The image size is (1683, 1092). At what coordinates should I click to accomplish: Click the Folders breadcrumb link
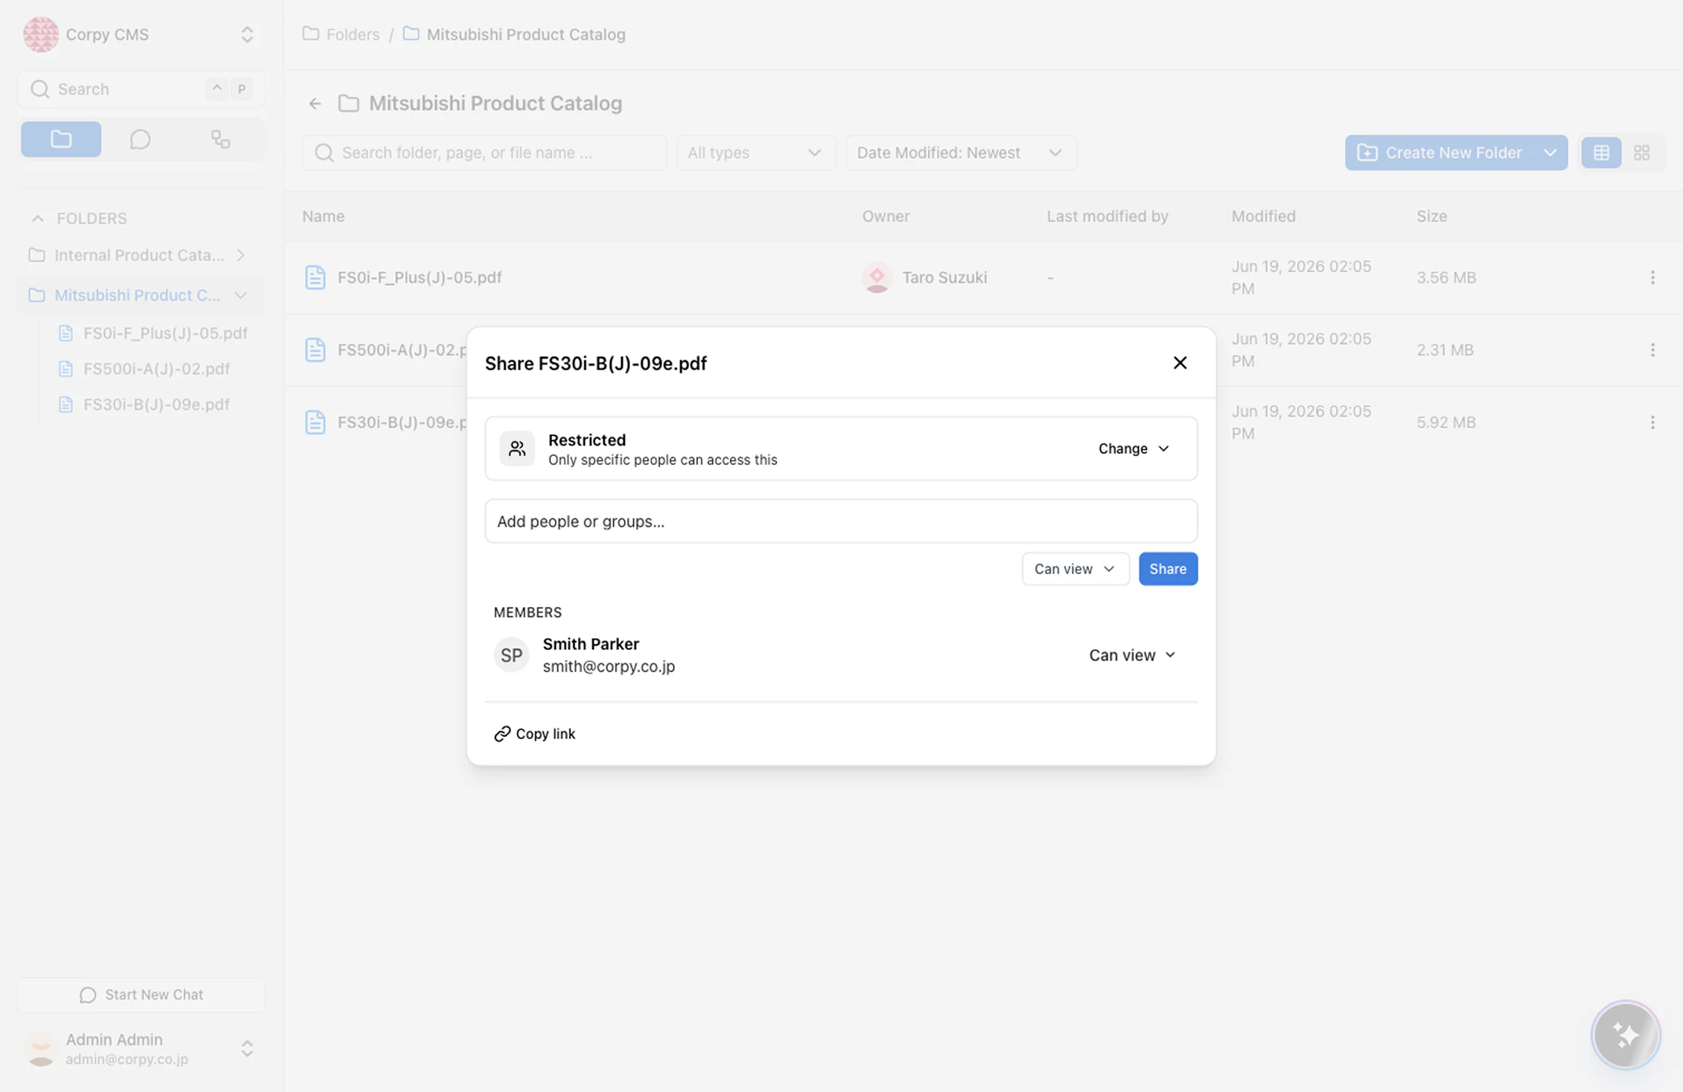coord(353,34)
